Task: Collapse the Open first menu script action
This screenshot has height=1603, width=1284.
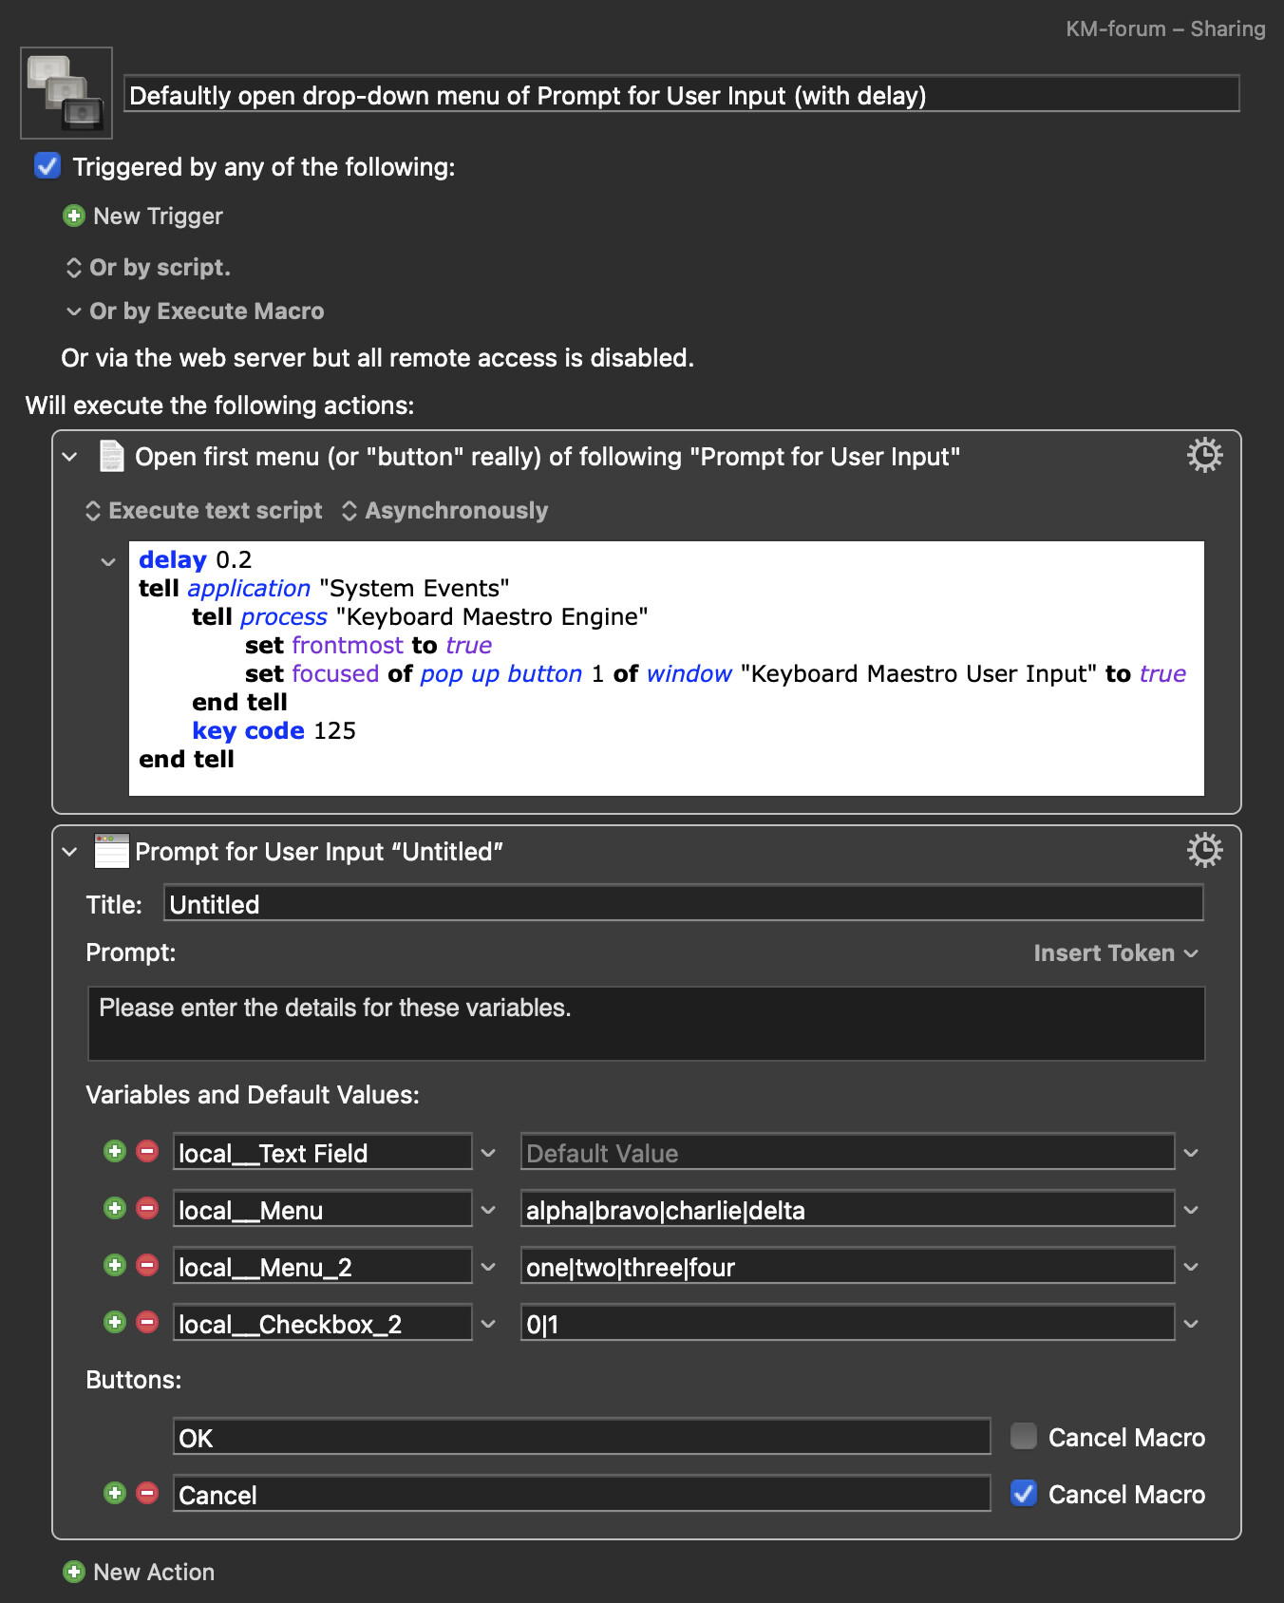Action: pyautogui.click(x=70, y=457)
